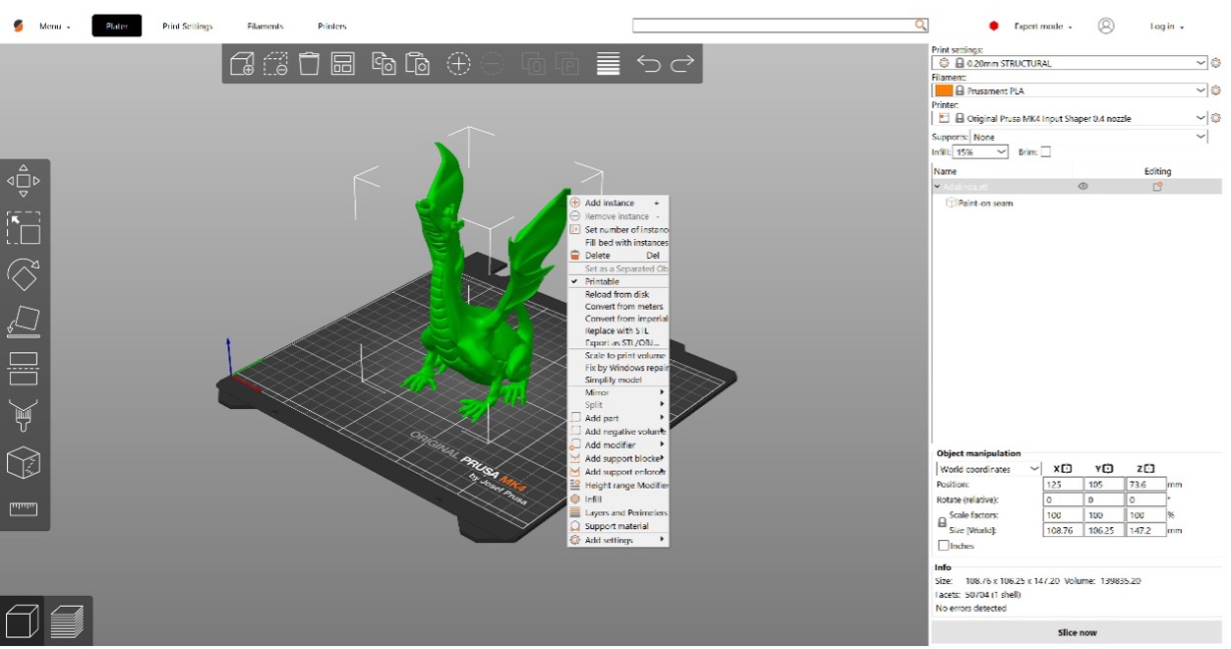Select the Move tool in left sidebar
Image resolution: width=1231 pixels, height=649 pixels.
coord(24,181)
